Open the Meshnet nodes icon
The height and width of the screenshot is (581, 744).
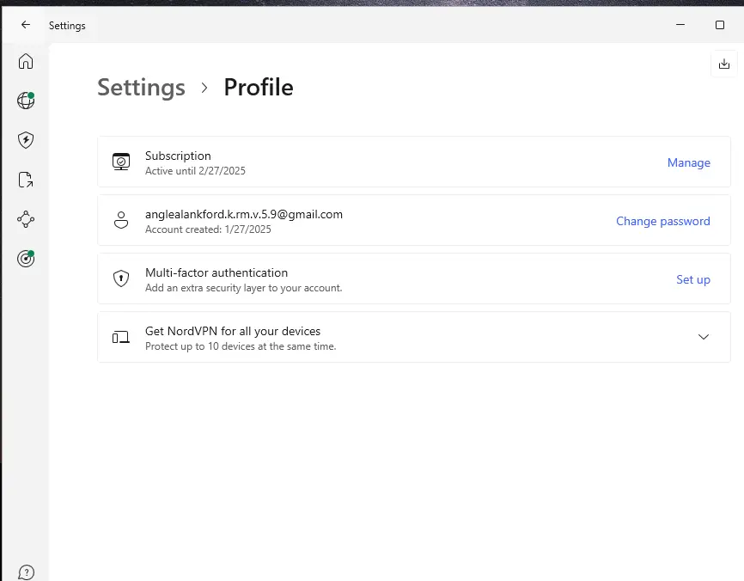tap(26, 219)
